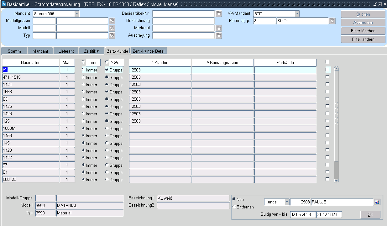Click lookup icon next to Materialgrp. Stoffe field
Viewport: 387px width, 226px height.
332,21
